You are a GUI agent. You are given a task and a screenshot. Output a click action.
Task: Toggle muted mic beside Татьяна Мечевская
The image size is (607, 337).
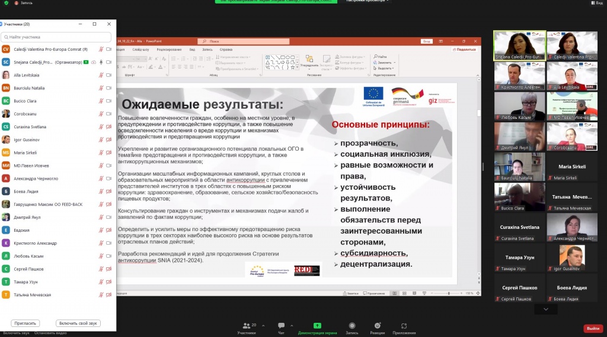101,295
